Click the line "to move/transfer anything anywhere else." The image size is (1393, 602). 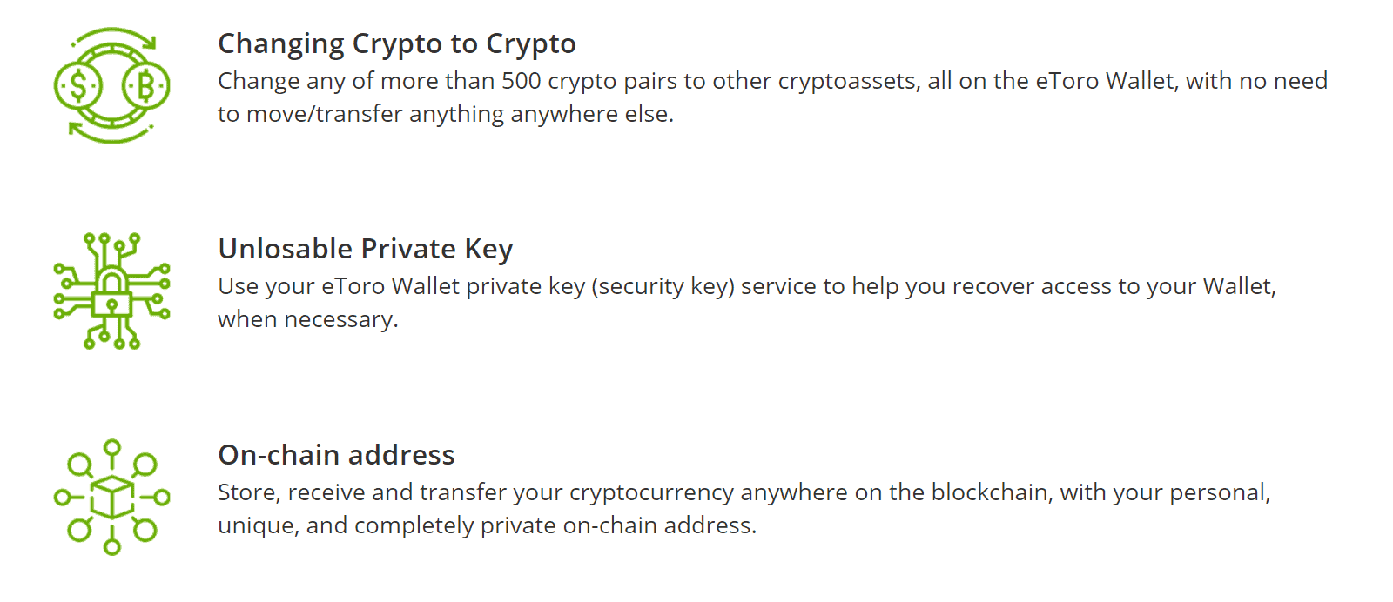pos(446,114)
